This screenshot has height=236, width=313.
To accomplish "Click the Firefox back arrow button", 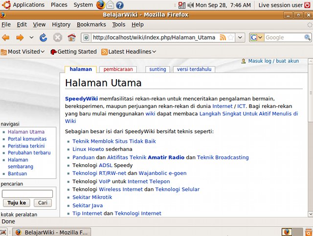I will tap(6, 38).
